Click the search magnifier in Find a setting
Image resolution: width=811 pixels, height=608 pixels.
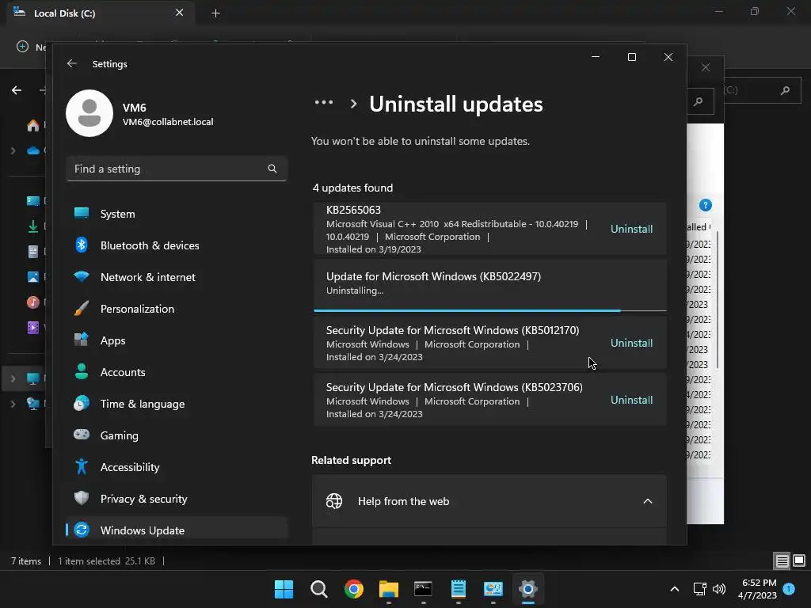(272, 169)
